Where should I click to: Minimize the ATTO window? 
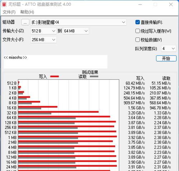point(140,5)
